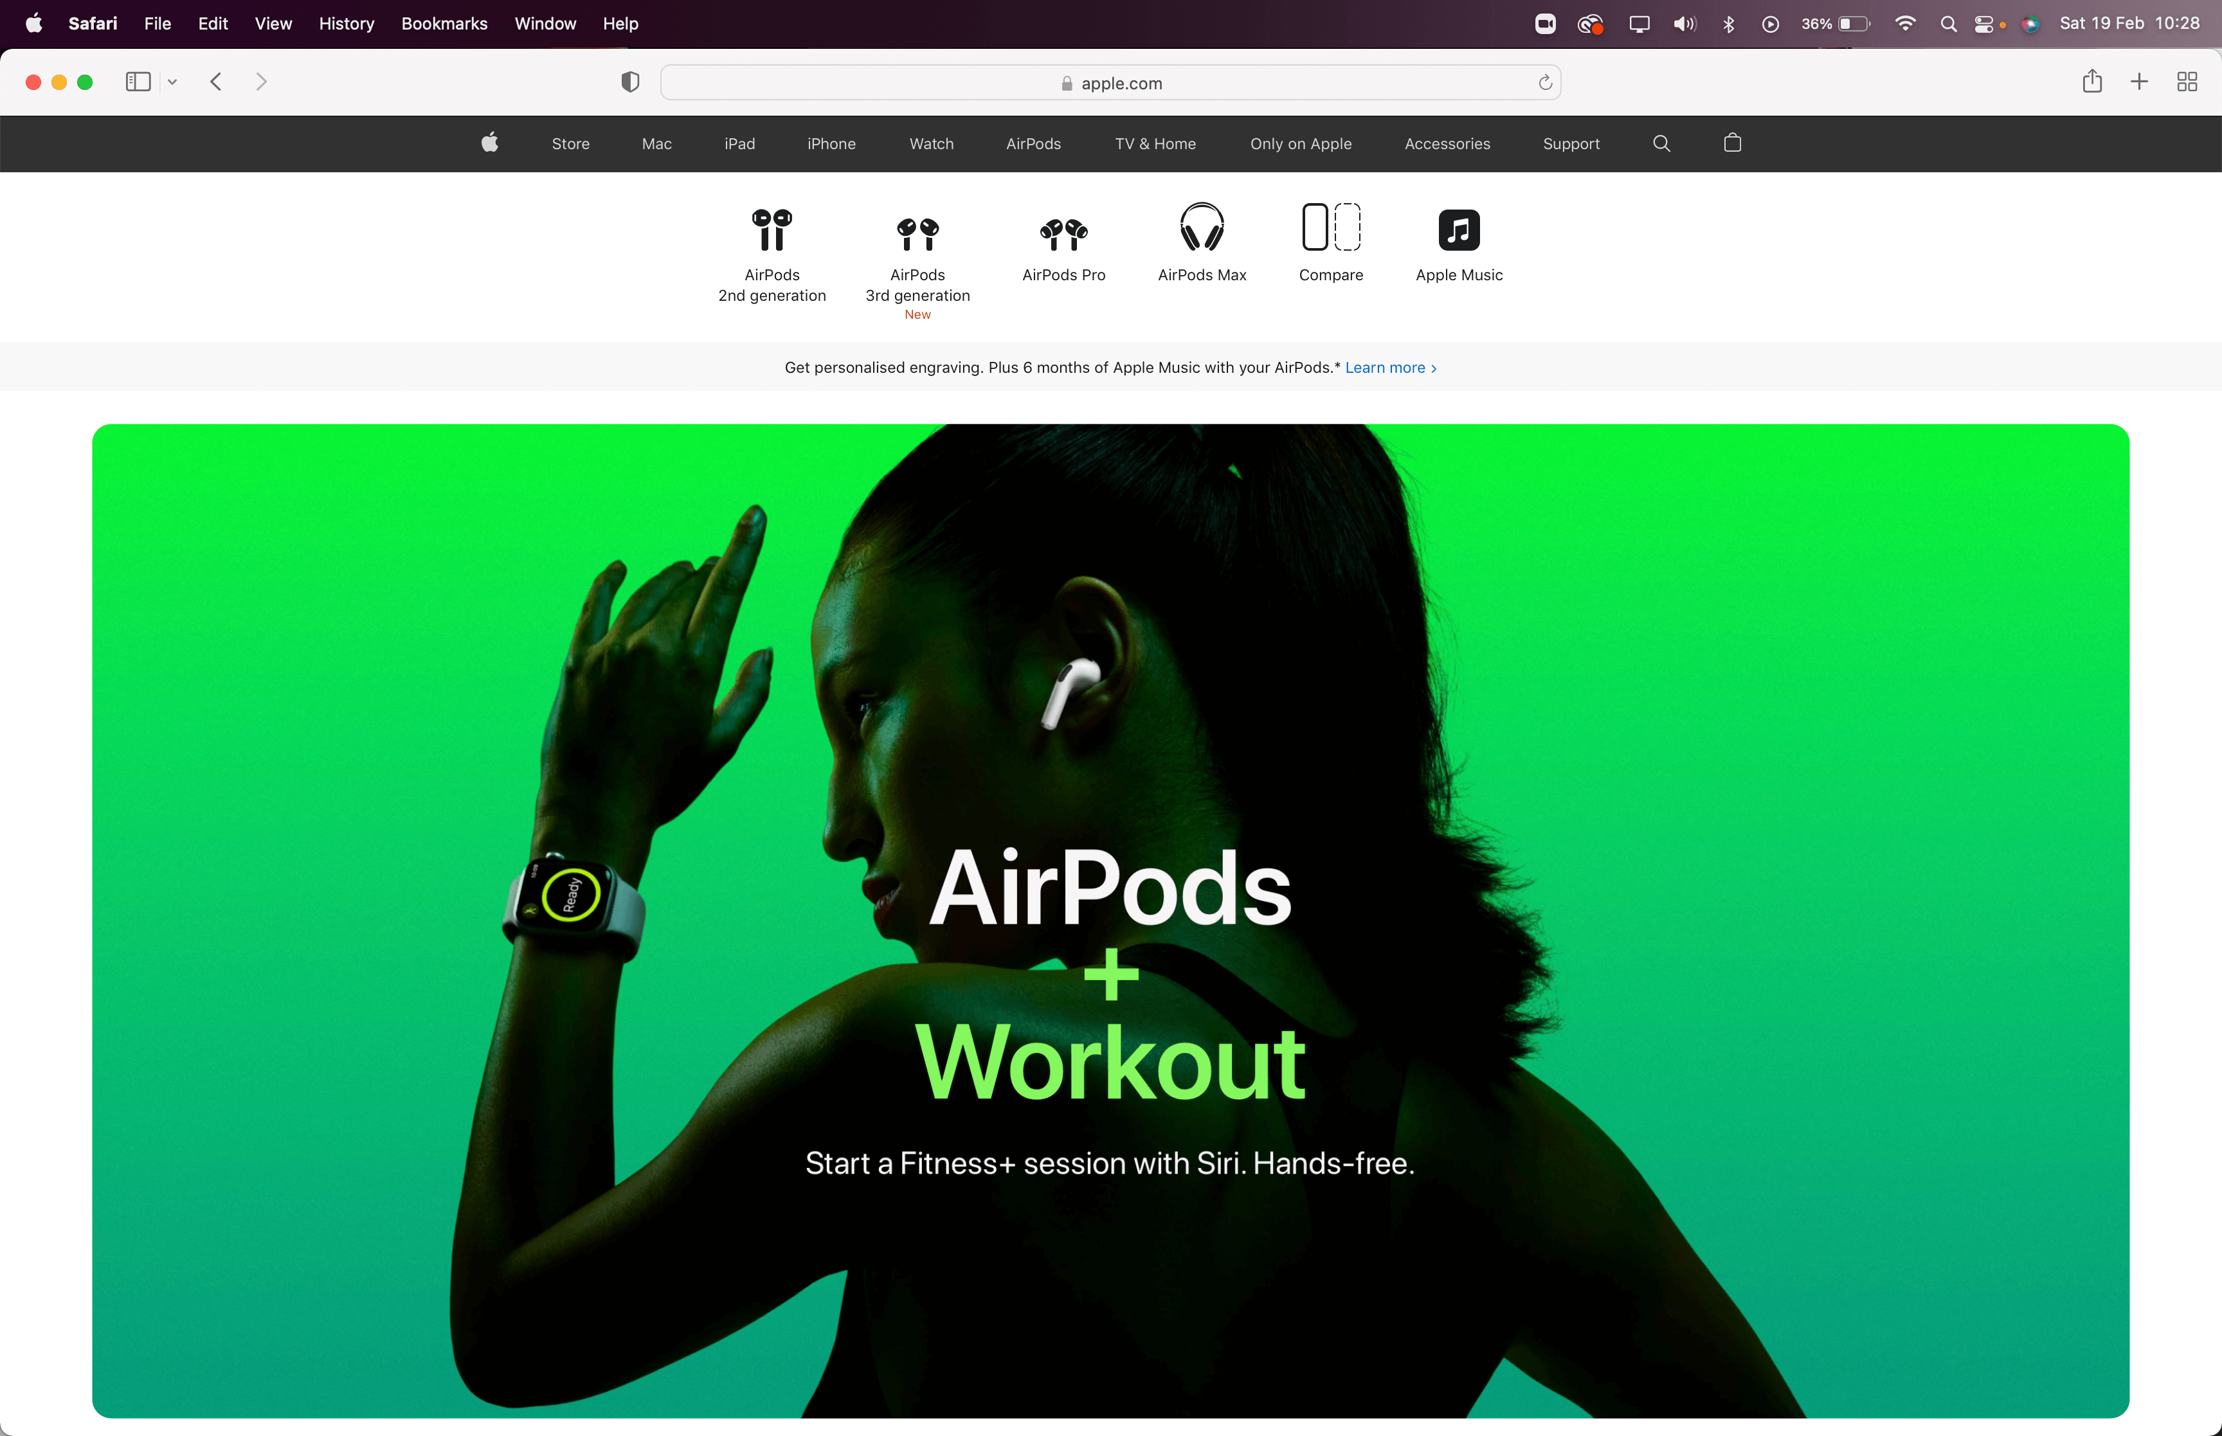Go to Store in Apple navigation

(x=571, y=143)
